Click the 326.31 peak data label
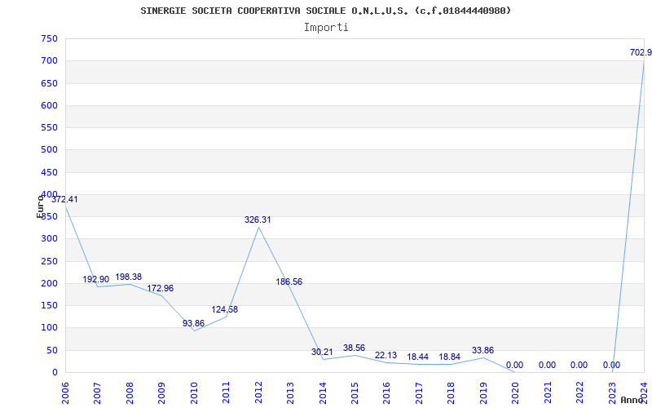The height and width of the screenshot is (408, 652). (258, 220)
